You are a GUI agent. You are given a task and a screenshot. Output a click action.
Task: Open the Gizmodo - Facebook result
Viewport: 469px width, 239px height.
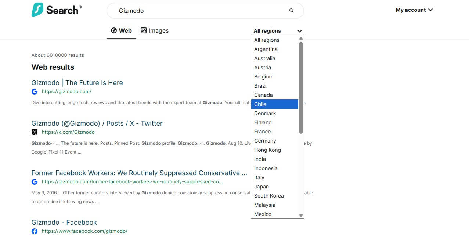pos(64,223)
